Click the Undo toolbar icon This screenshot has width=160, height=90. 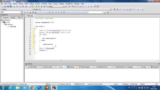click(14, 6)
